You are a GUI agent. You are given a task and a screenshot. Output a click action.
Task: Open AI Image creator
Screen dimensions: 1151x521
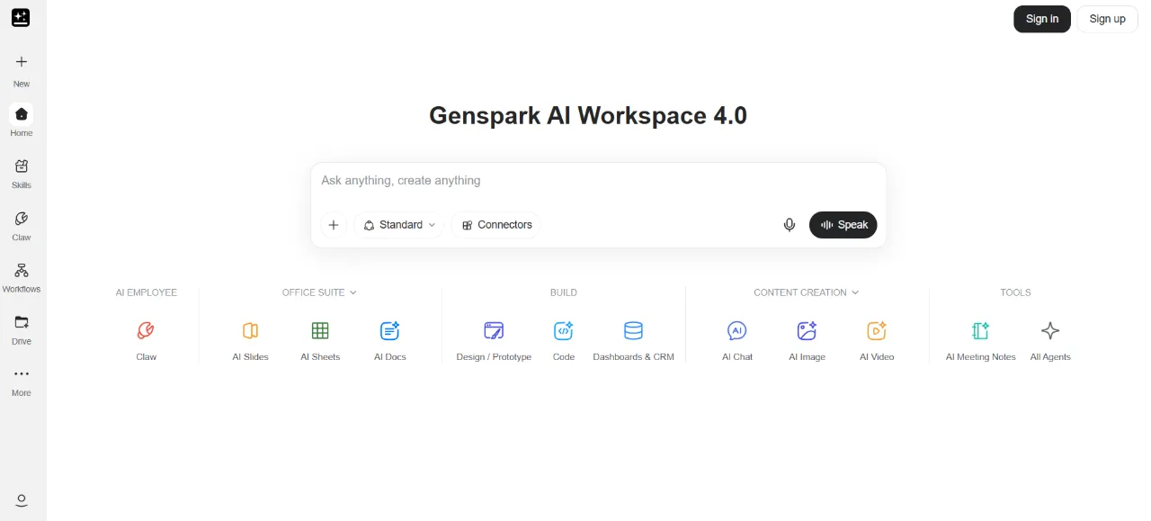pos(807,340)
